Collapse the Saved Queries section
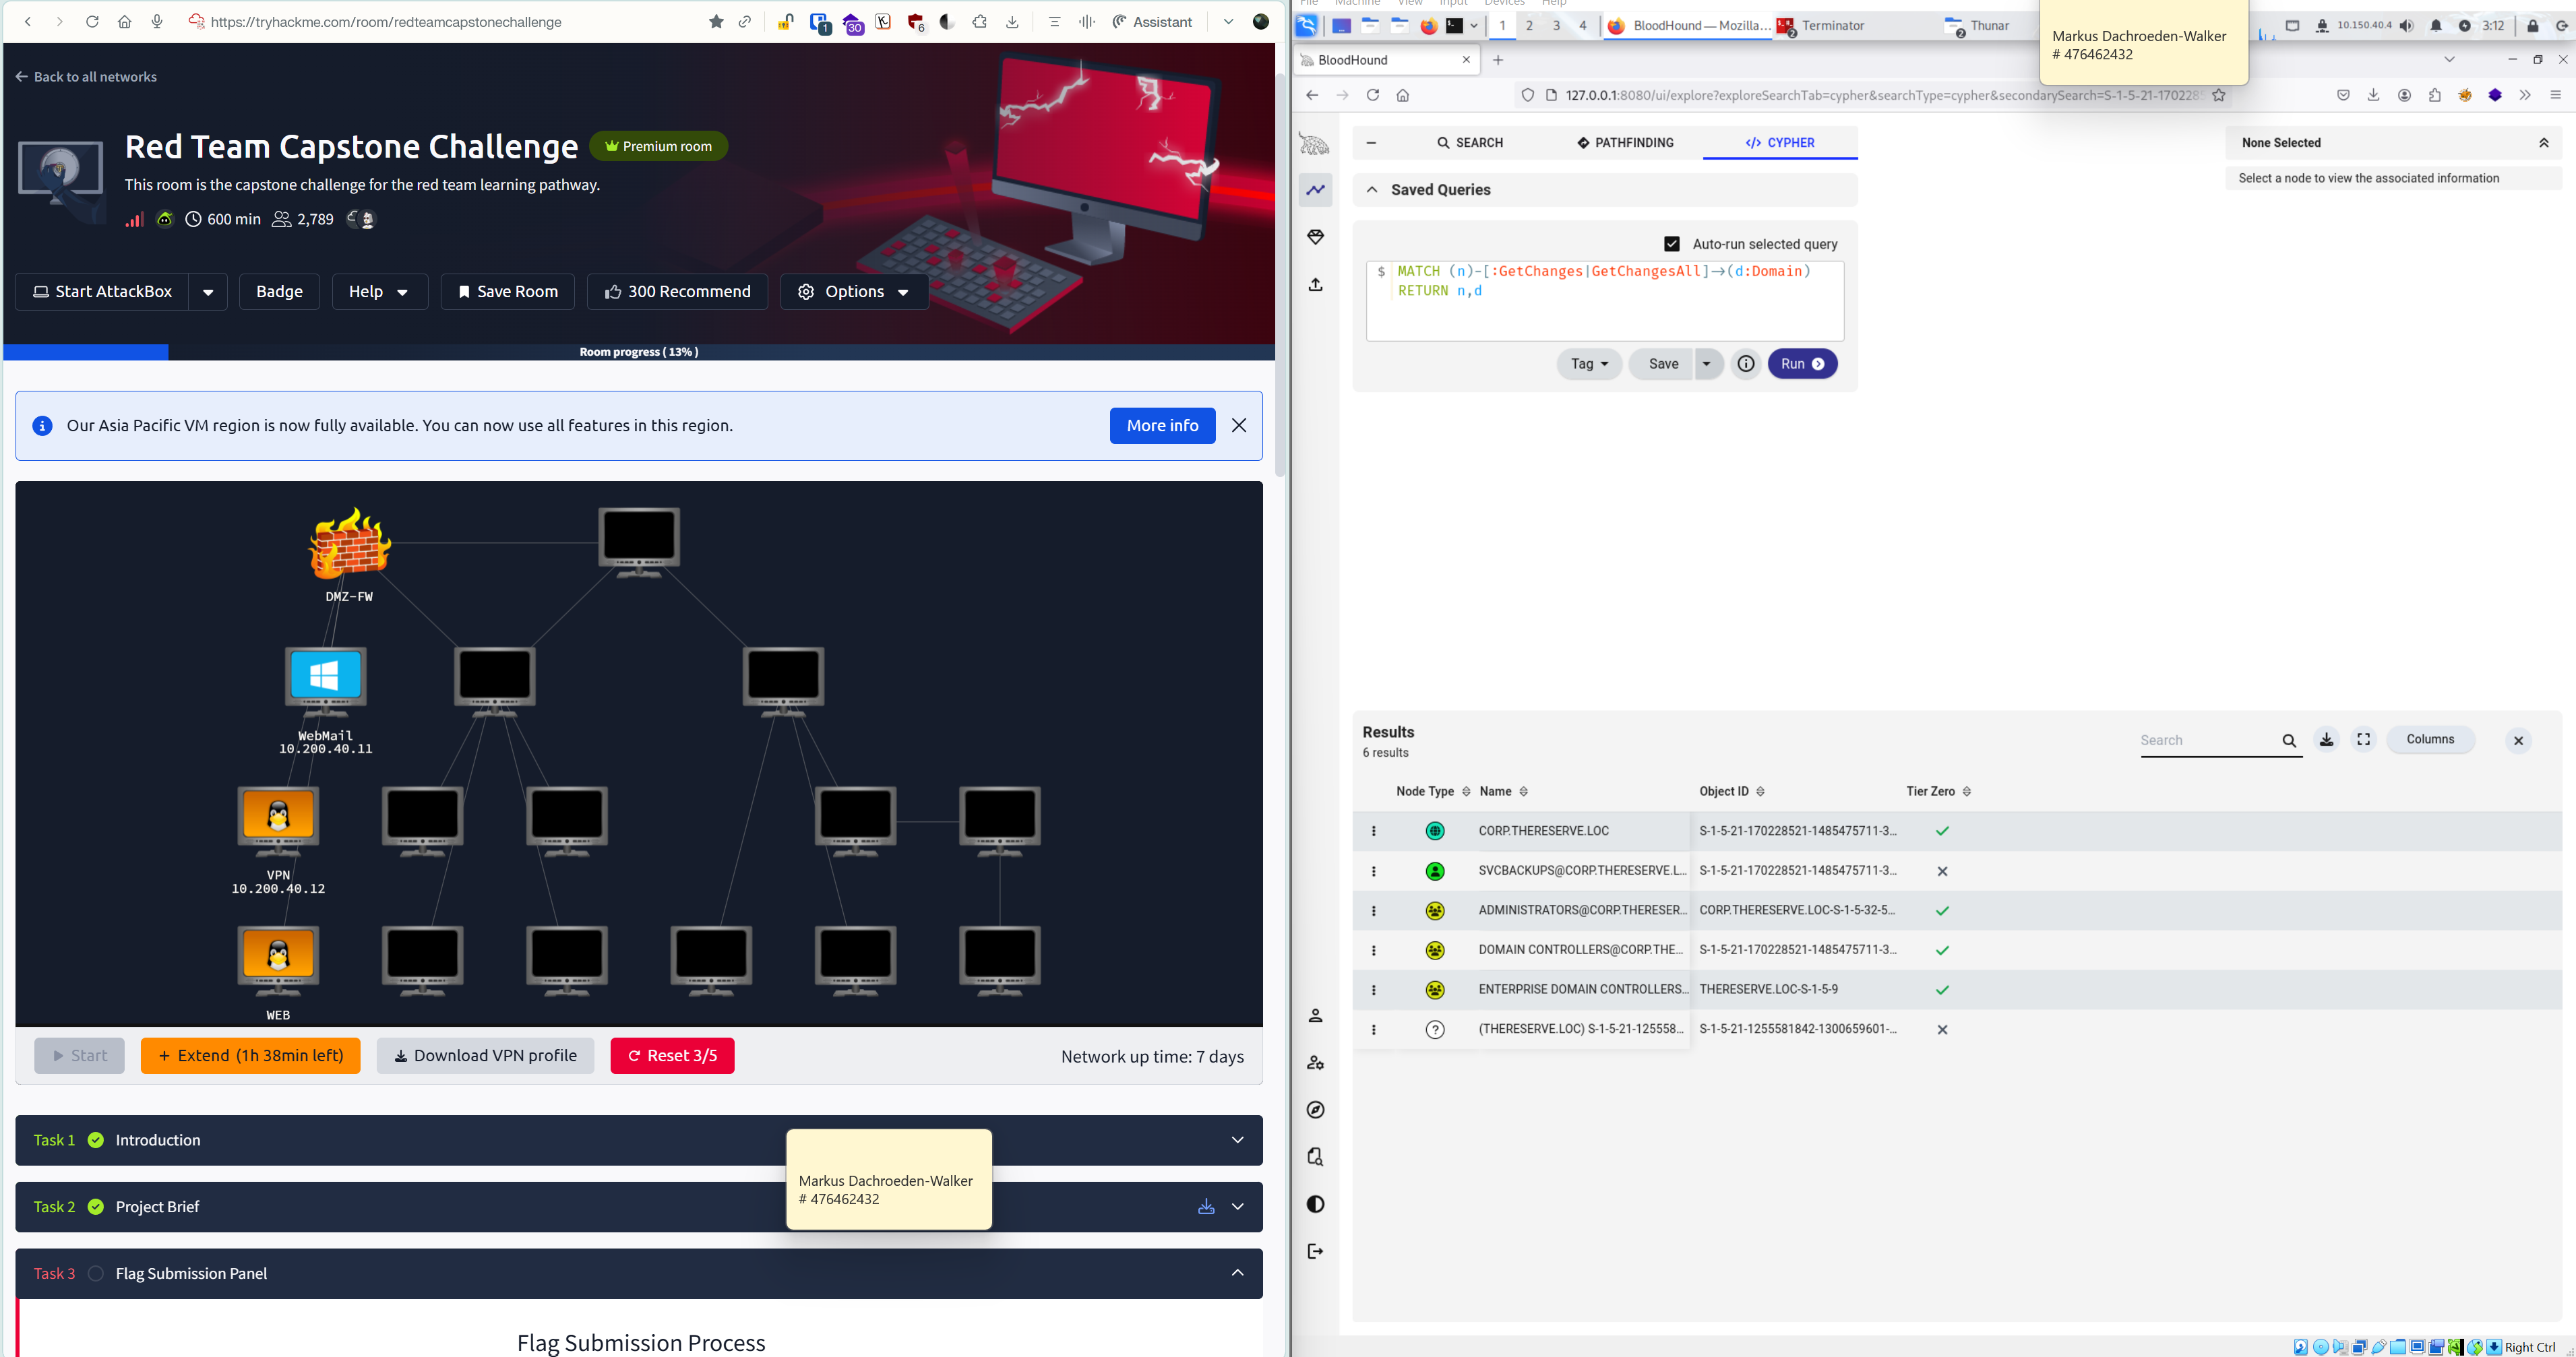 (x=1372, y=190)
